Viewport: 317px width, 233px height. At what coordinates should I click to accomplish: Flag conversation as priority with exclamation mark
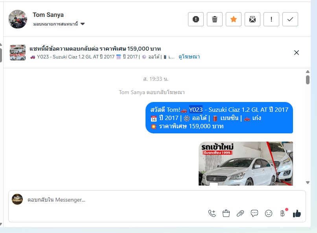(271, 19)
